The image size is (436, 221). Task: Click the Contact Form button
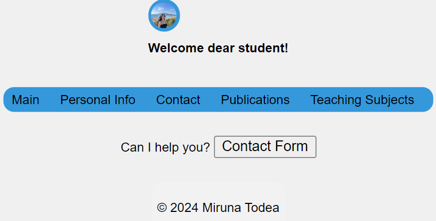tap(265, 147)
